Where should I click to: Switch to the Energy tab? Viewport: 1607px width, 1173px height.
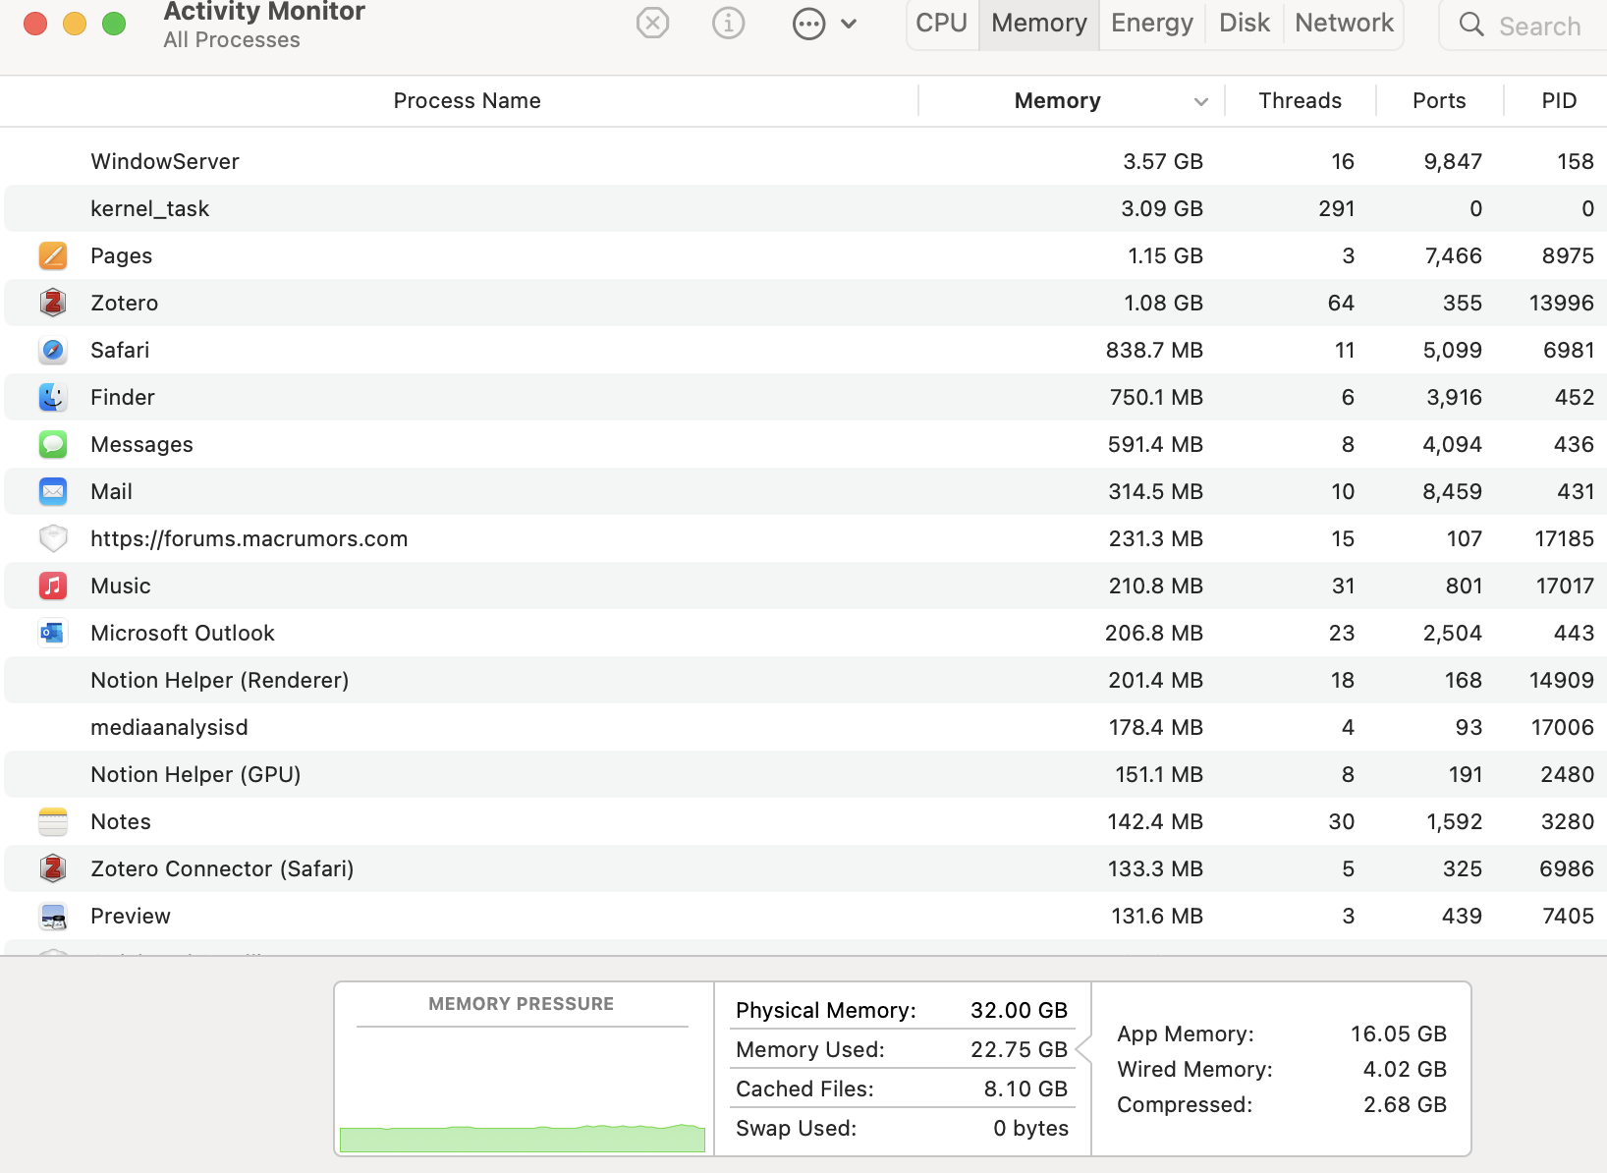tap(1151, 24)
